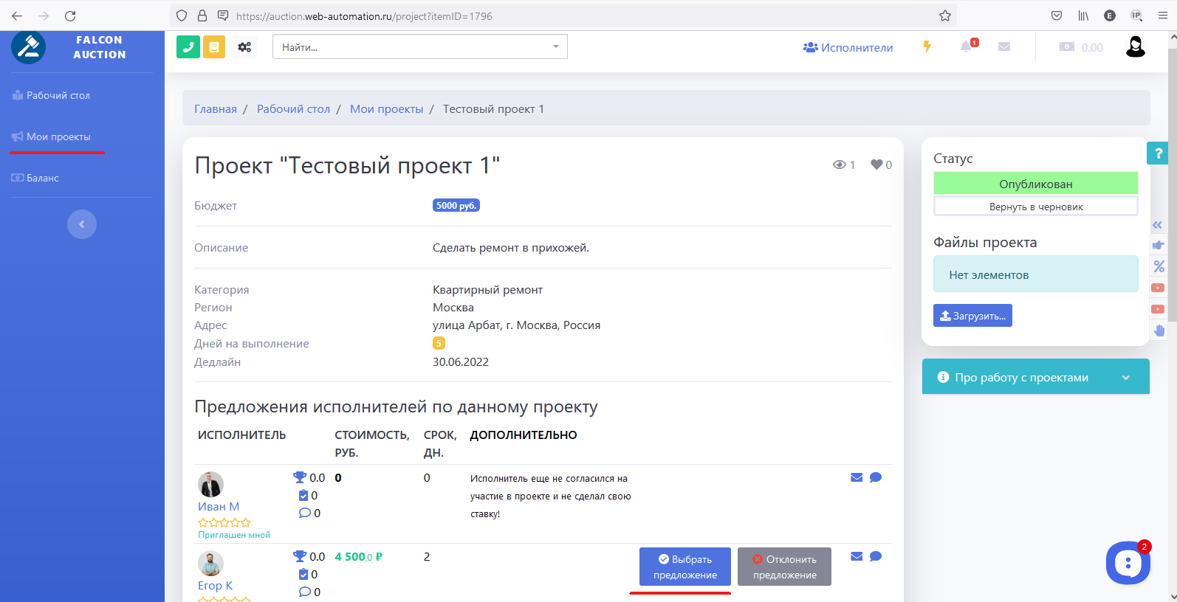The width and height of the screenshot is (1177, 602).
Task: Toggle the heart favorite icon
Action: pos(876,165)
